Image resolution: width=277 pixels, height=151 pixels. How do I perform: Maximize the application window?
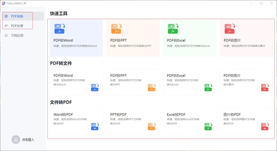pos(261,3)
